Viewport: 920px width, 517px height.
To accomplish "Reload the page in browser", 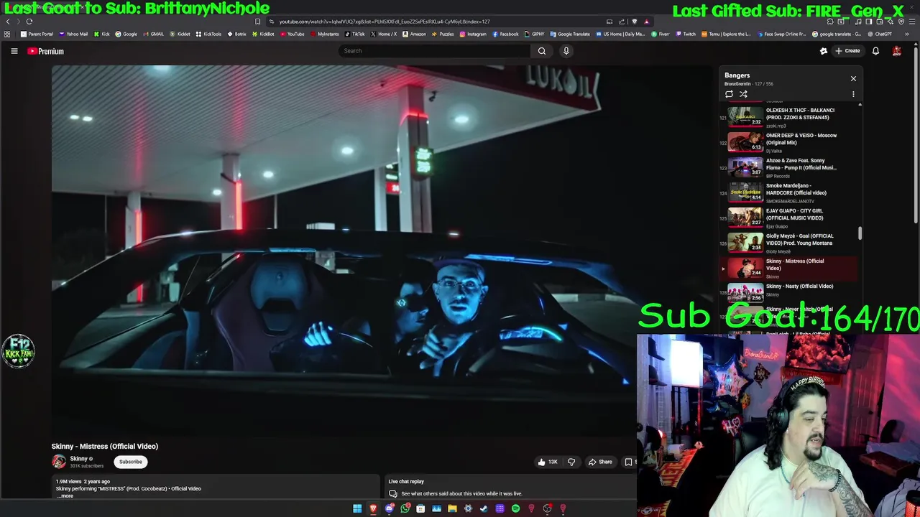I will (x=29, y=22).
